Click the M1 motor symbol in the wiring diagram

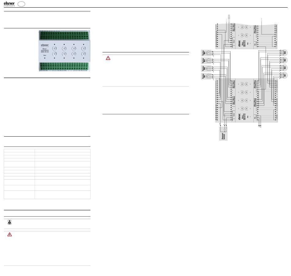[284, 75]
